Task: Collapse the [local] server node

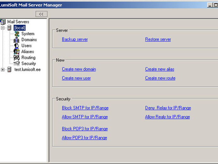Action: pos(3,28)
